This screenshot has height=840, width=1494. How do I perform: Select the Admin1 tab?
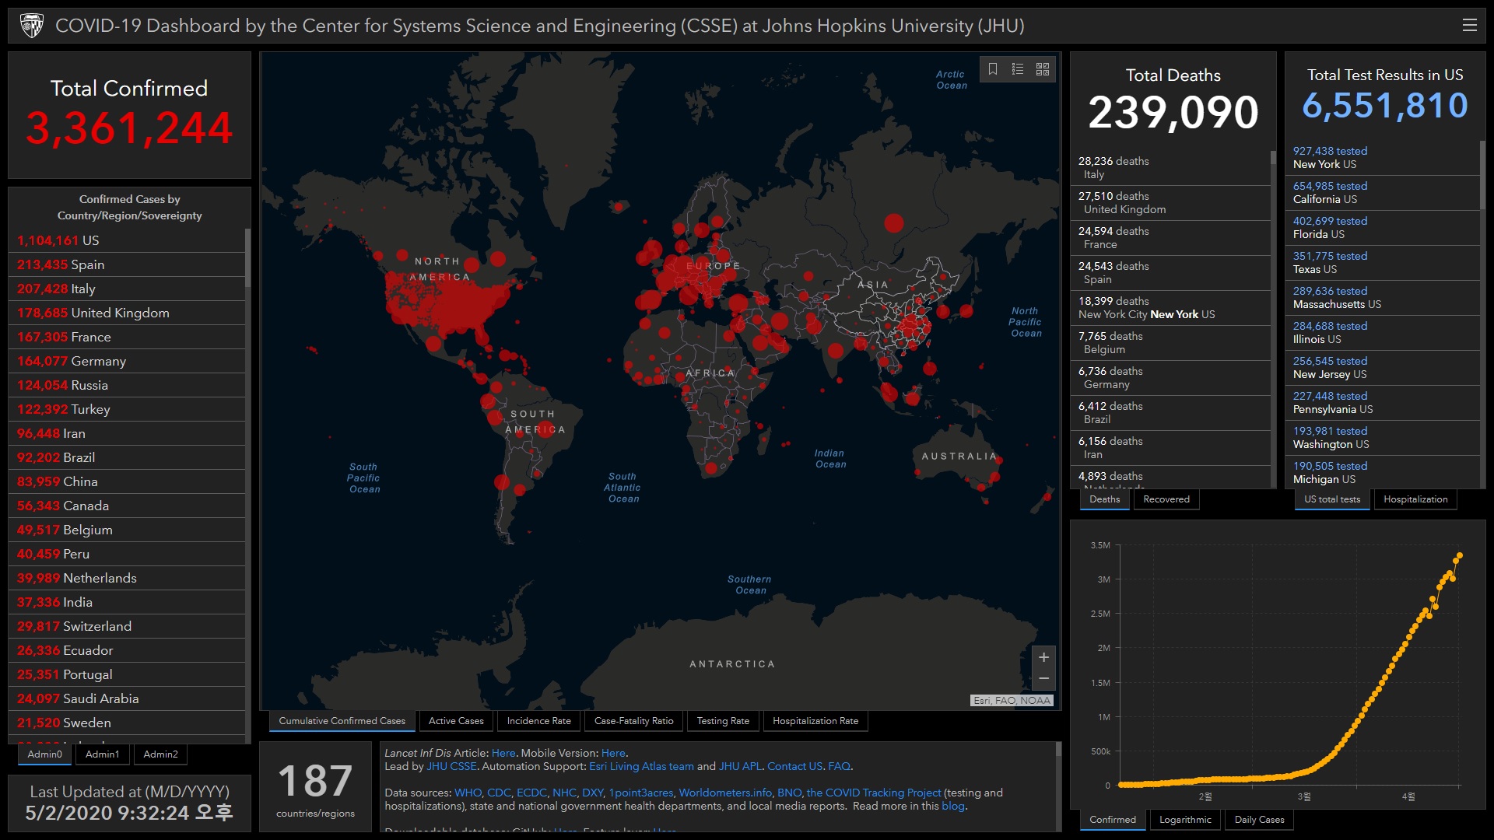[103, 754]
